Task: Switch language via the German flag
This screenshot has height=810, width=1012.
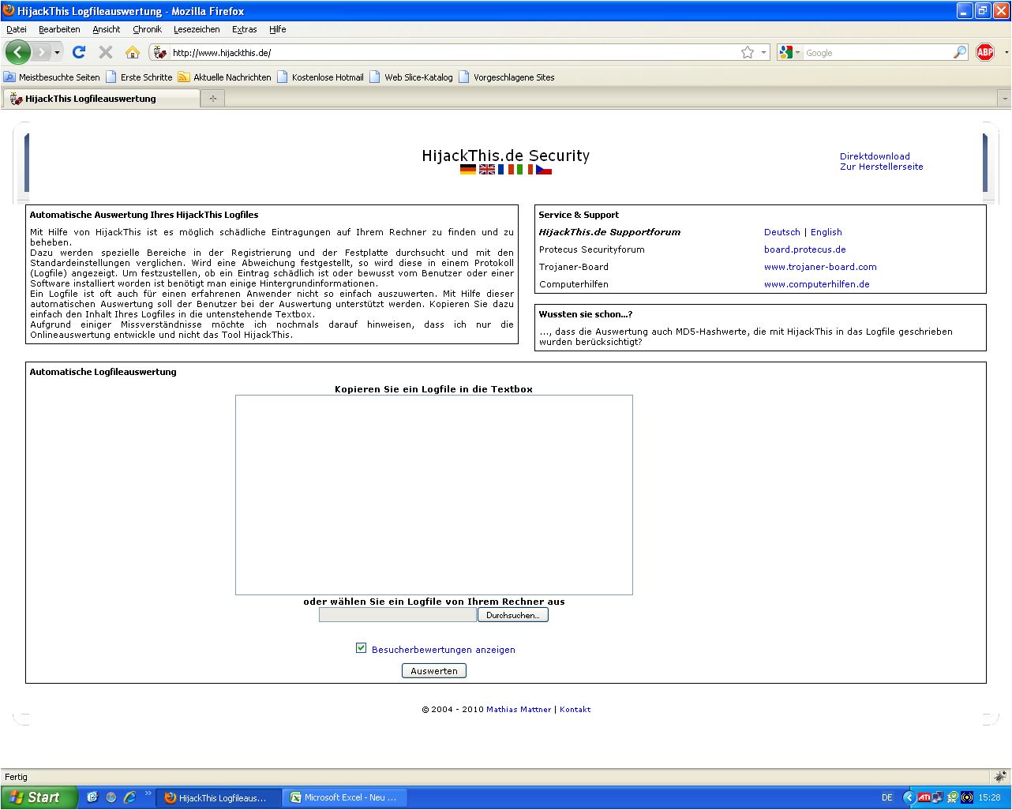Action: 468,169
